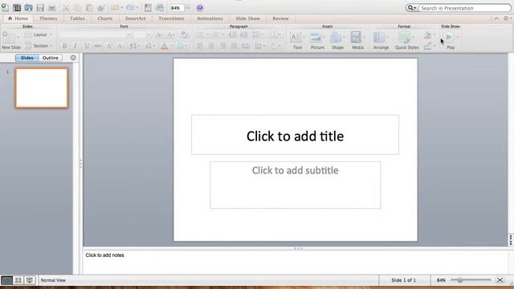Image resolution: width=514 pixels, height=289 pixels.
Task: Toggle Align Text Left
Action: tap(200, 47)
